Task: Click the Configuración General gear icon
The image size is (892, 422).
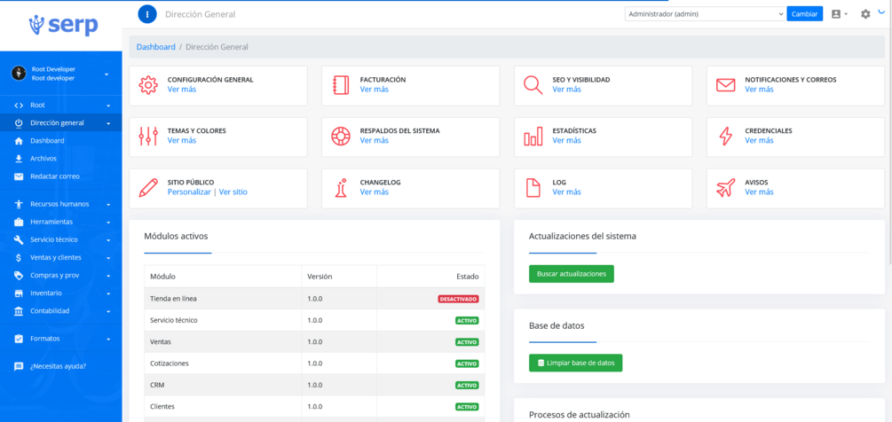Action: click(x=148, y=85)
